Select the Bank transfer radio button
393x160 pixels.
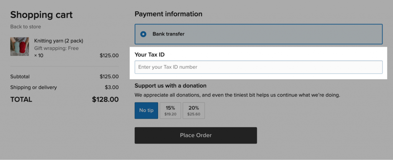[143, 34]
